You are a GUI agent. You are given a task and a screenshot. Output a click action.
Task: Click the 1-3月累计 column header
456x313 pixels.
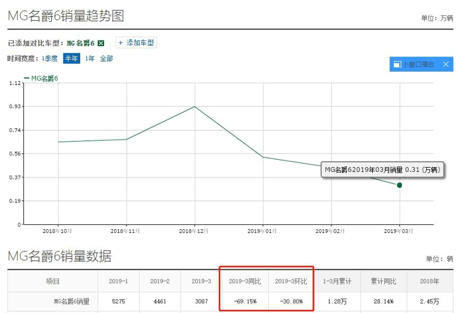pyautogui.click(x=337, y=281)
